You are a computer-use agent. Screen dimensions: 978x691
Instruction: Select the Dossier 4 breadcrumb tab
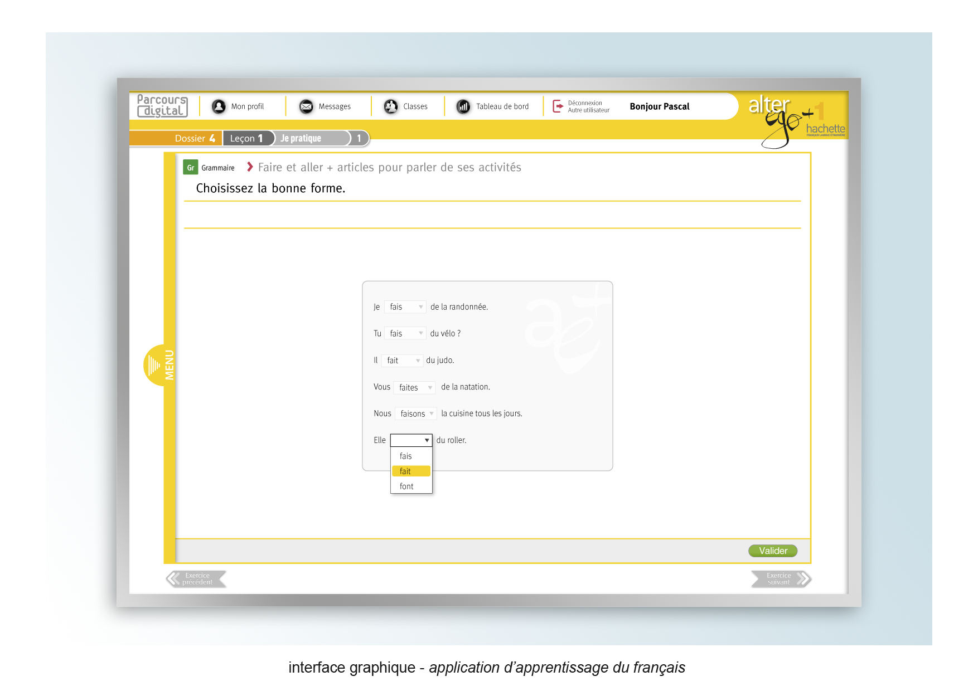click(x=193, y=138)
